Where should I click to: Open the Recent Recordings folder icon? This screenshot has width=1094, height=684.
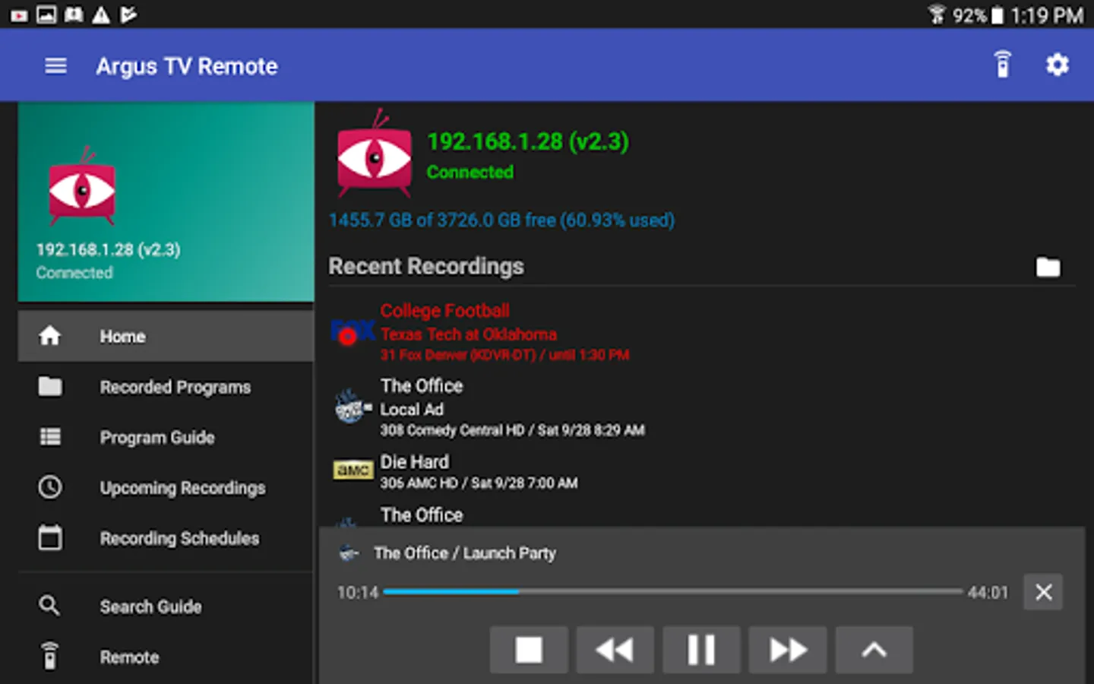[x=1048, y=267]
